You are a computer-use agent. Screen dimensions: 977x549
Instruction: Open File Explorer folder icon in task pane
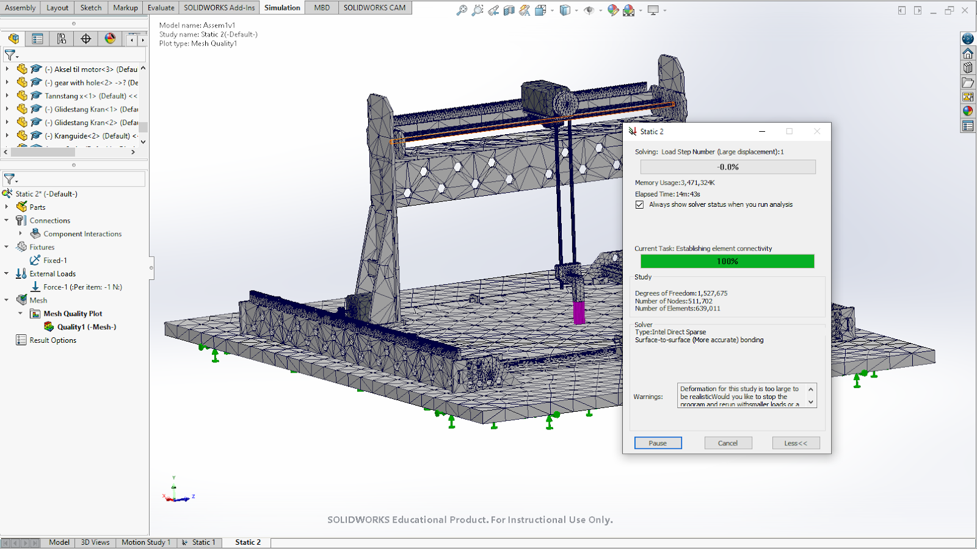(x=968, y=82)
